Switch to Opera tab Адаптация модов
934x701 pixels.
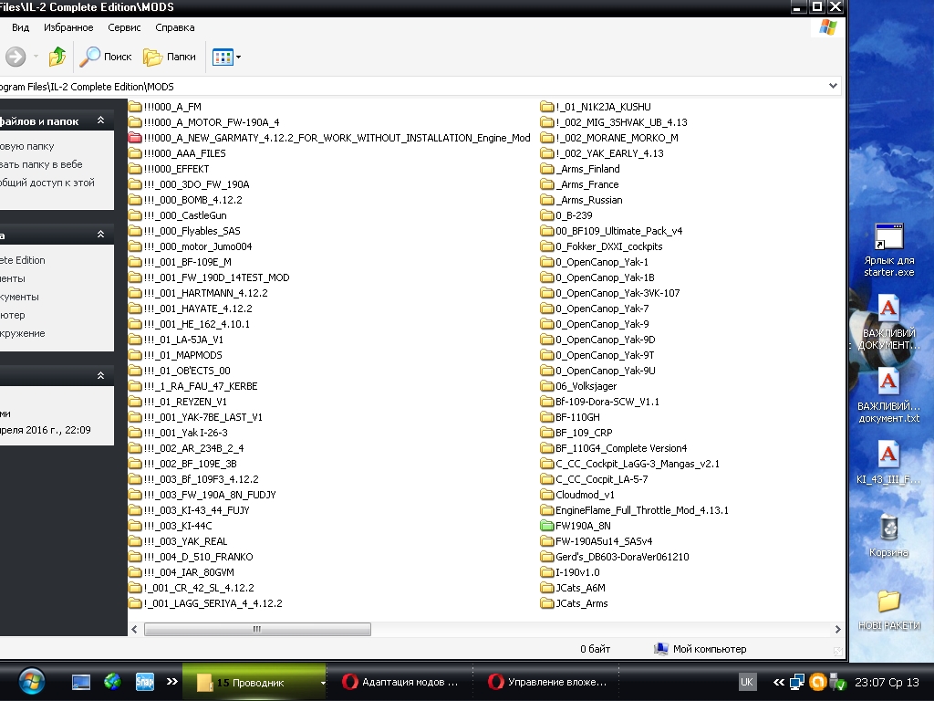point(400,682)
